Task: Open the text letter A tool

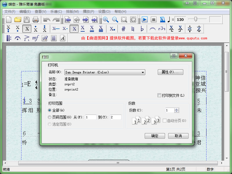Action: coord(63,38)
